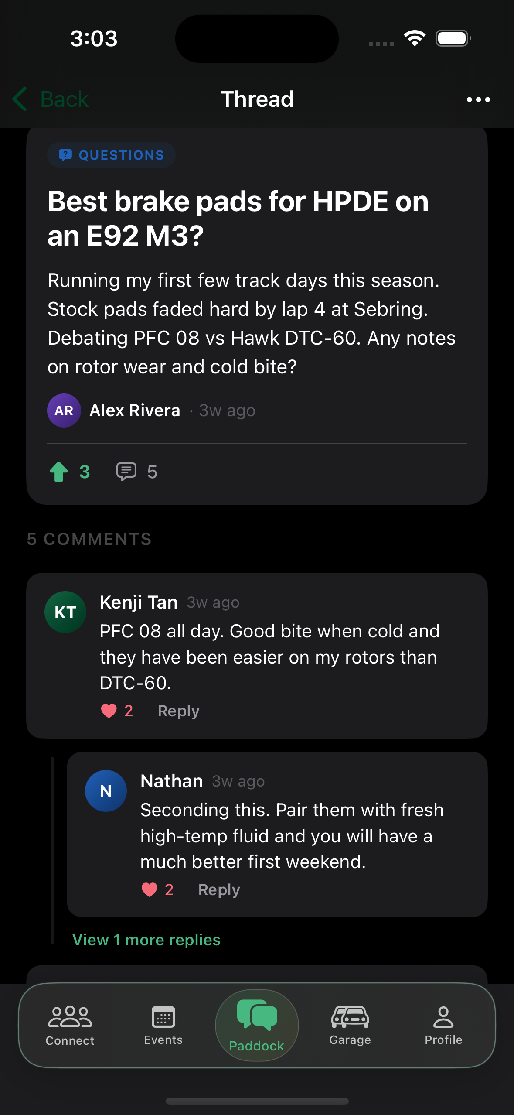Open Kenji Tan's KT avatar

click(65, 612)
